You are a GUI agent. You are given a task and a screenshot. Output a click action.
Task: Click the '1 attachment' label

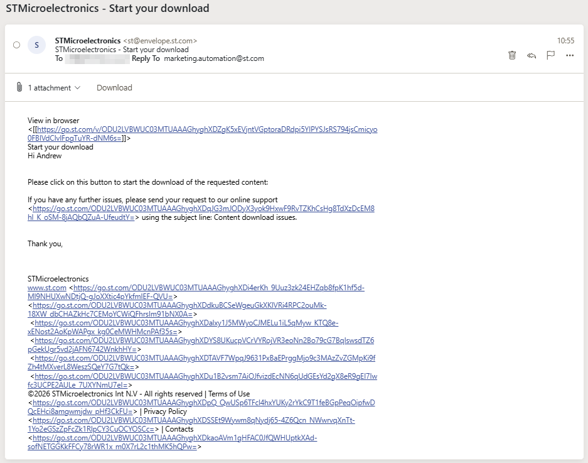click(50, 87)
